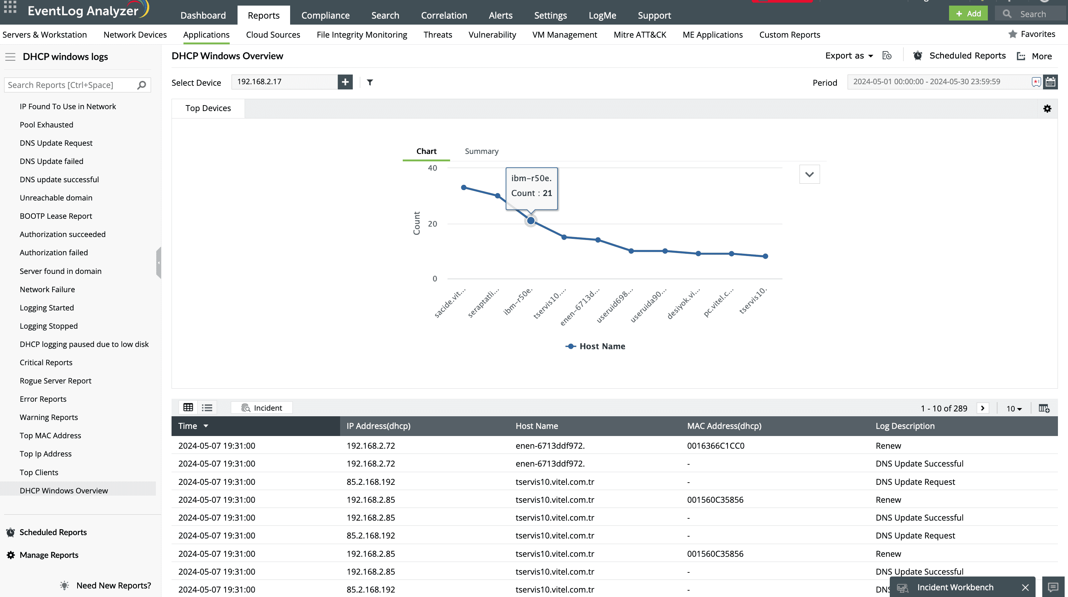
Task: Click the sidebar collapse handle
Action: (158, 263)
